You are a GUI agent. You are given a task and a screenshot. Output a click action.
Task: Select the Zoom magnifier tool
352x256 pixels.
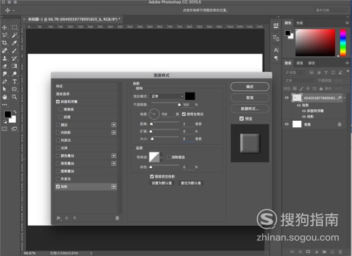(15, 97)
